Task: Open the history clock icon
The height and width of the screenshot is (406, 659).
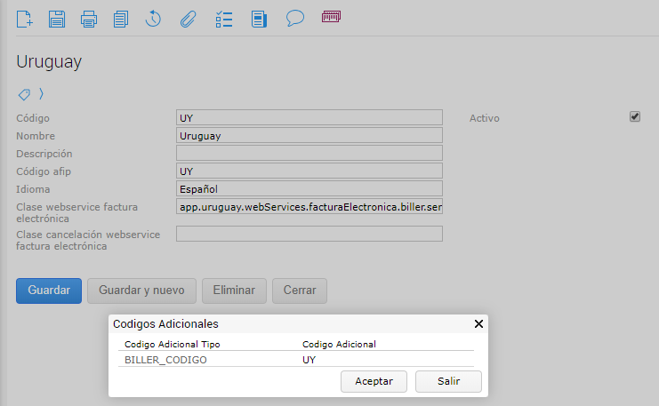Action: [153, 19]
